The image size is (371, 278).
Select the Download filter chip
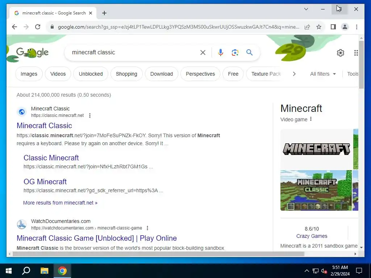tap(161, 74)
